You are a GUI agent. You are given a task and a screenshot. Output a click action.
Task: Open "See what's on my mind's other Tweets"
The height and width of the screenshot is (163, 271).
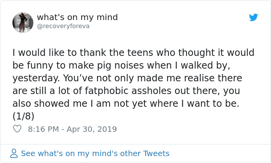point(95,153)
